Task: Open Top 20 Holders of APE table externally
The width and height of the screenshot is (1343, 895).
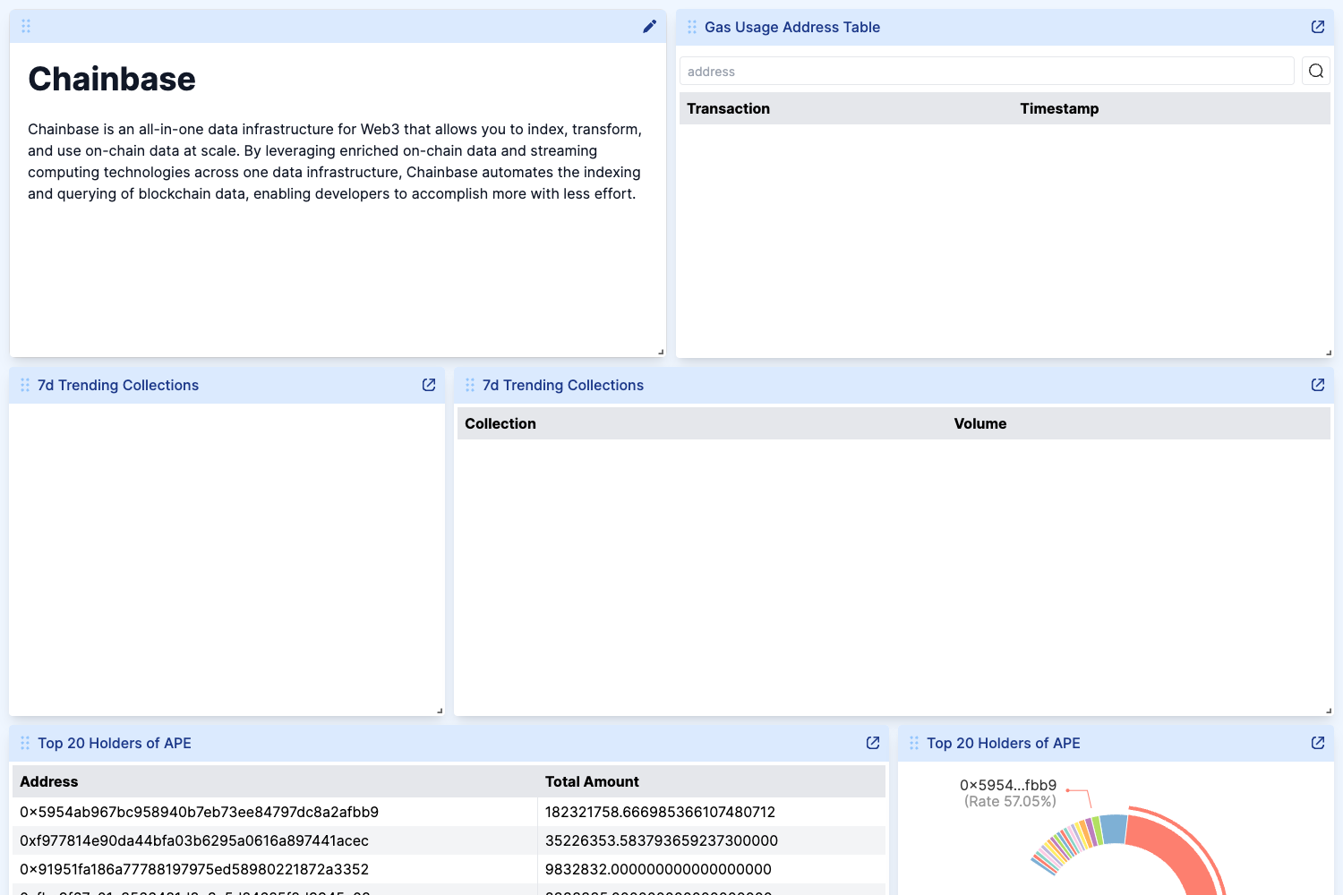Action: pyautogui.click(x=873, y=743)
